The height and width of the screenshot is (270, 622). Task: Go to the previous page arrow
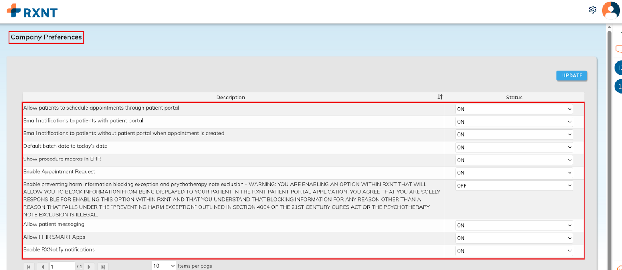42,267
